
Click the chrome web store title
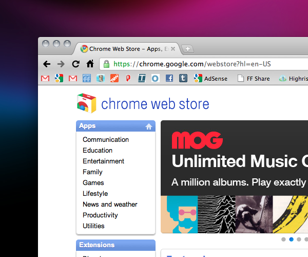(155, 104)
